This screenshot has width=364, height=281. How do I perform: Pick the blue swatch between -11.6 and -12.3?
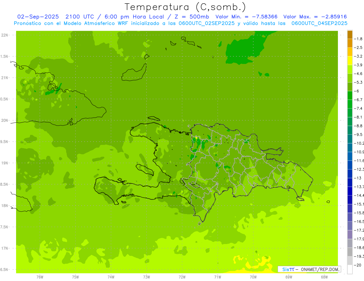(x=350, y=165)
